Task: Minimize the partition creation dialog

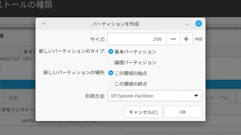Action: coord(187,24)
